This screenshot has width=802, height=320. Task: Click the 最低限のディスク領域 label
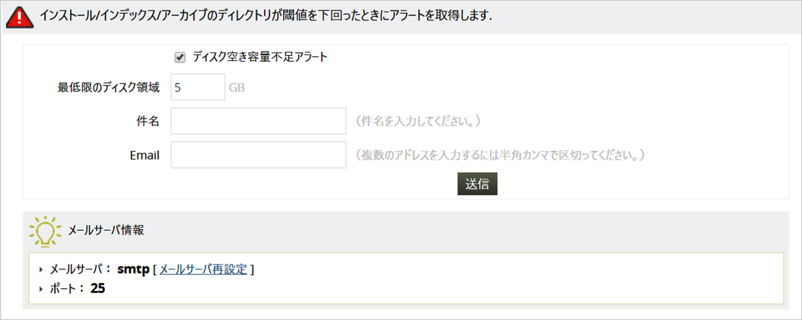click(109, 87)
